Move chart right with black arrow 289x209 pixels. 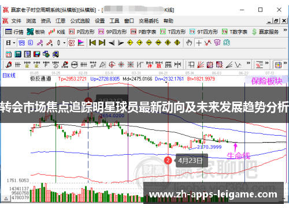(x=121, y=43)
